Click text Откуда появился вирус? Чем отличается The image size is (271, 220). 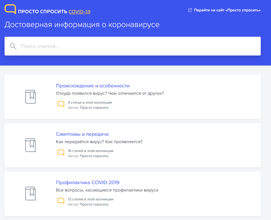(x=110, y=93)
